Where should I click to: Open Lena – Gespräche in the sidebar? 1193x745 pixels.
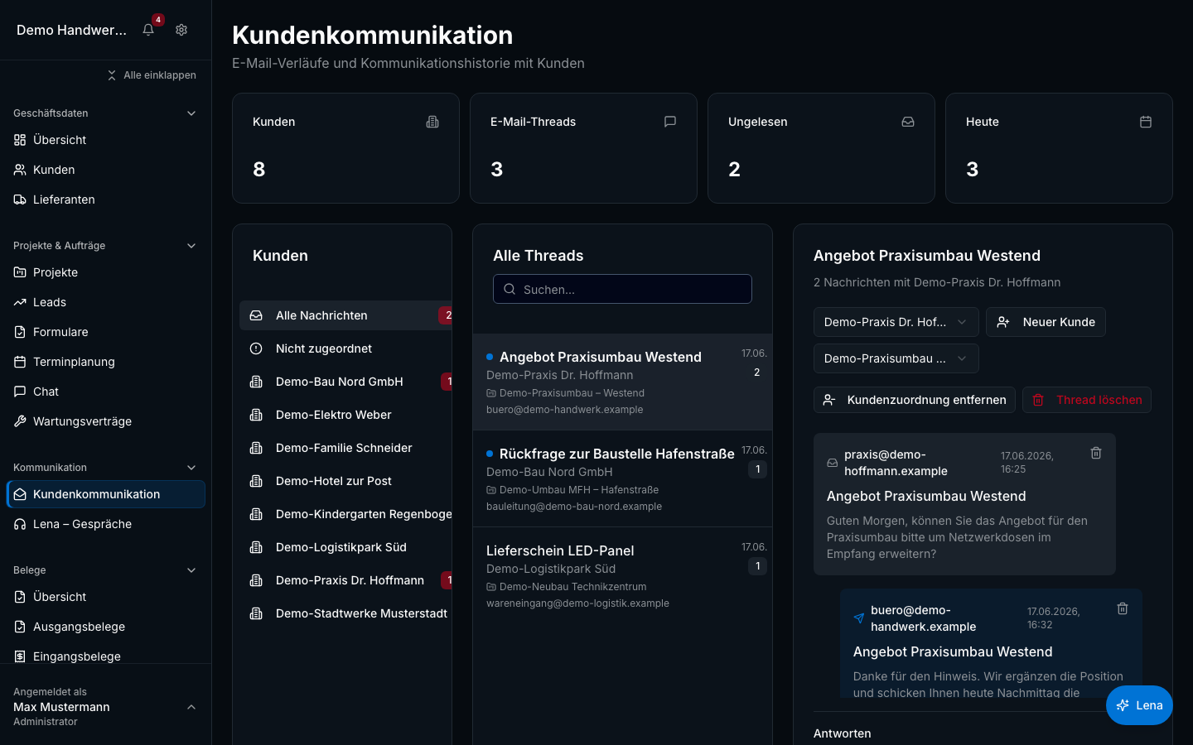click(x=106, y=524)
